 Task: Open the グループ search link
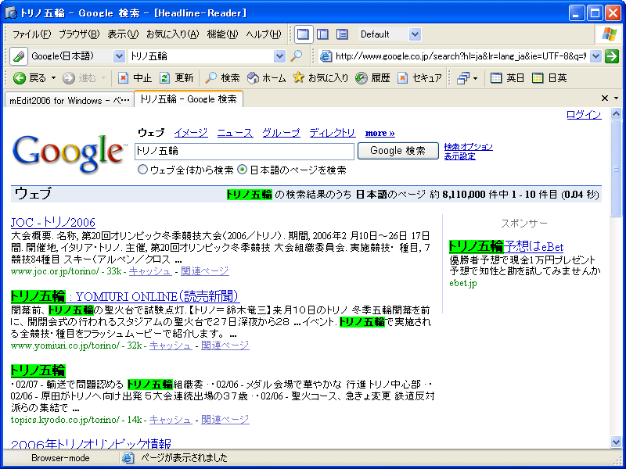[281, 133]
